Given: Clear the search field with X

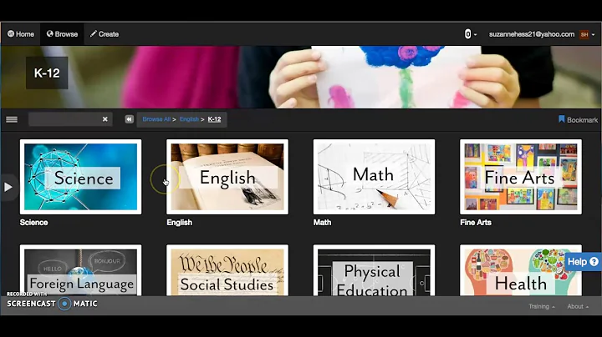Looking at the screenshot, I should (105, 119).
